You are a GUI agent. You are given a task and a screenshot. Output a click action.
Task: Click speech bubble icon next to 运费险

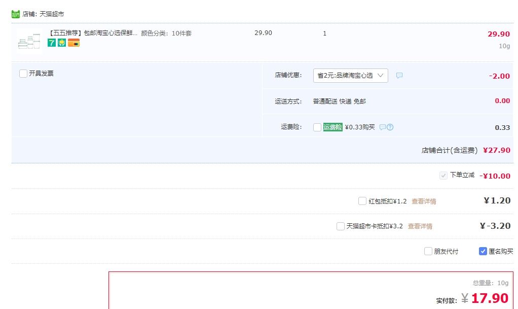click(x=383, y=127)
